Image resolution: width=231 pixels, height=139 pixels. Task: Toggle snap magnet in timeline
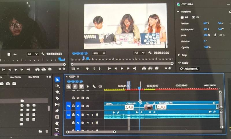[75, 86]
